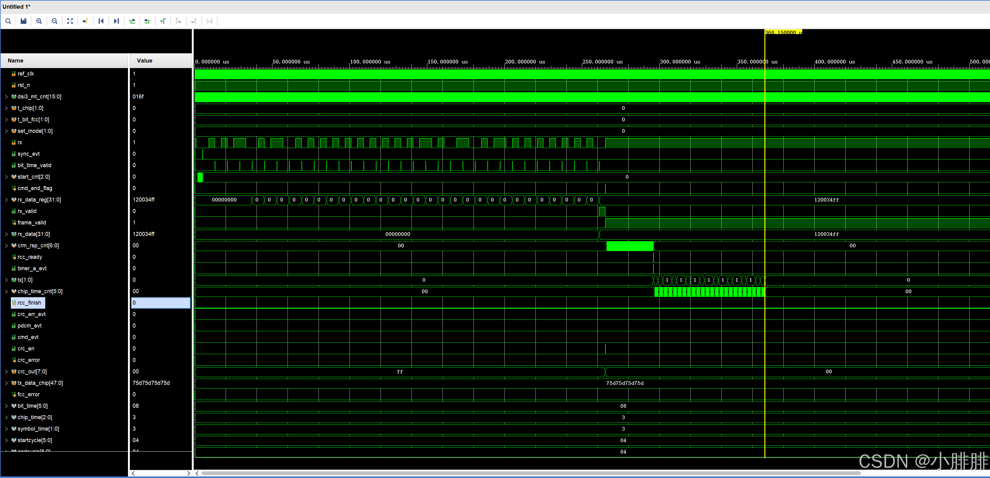Expand the crm_rsp_cnt[6:0] bus
990x478 pixels.
coord(7,246)
